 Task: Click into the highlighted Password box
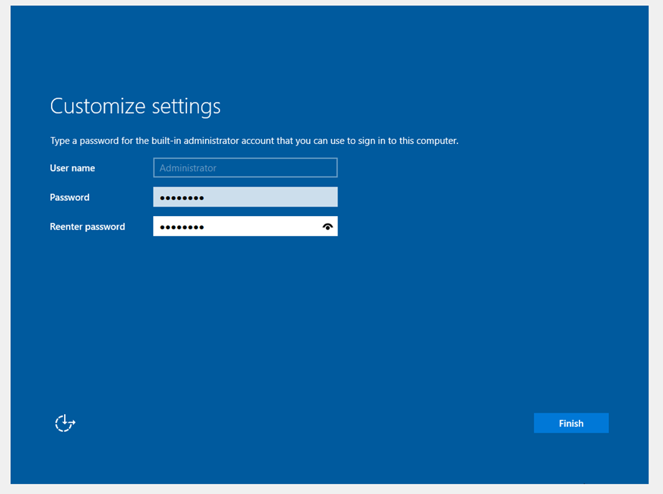245,197
